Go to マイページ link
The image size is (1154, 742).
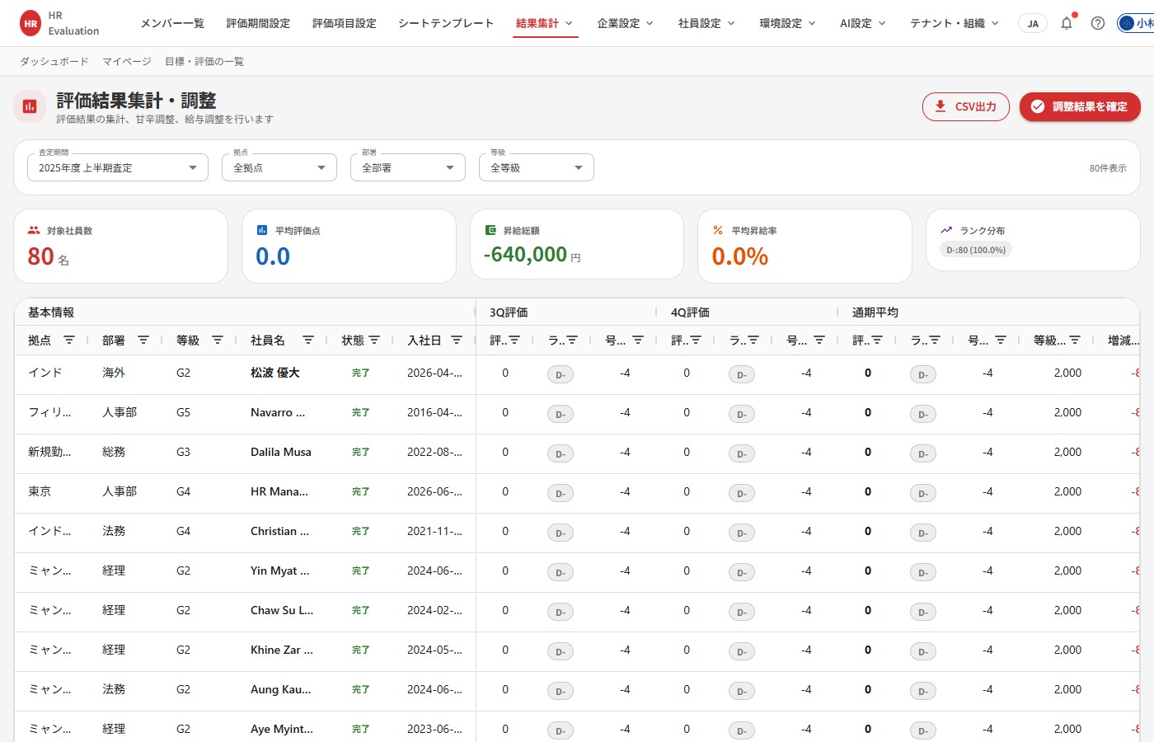[x=127, y=61]
